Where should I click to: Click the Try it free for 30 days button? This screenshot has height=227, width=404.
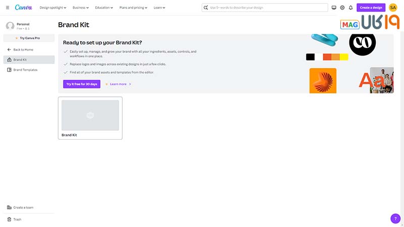coord(82,84)
